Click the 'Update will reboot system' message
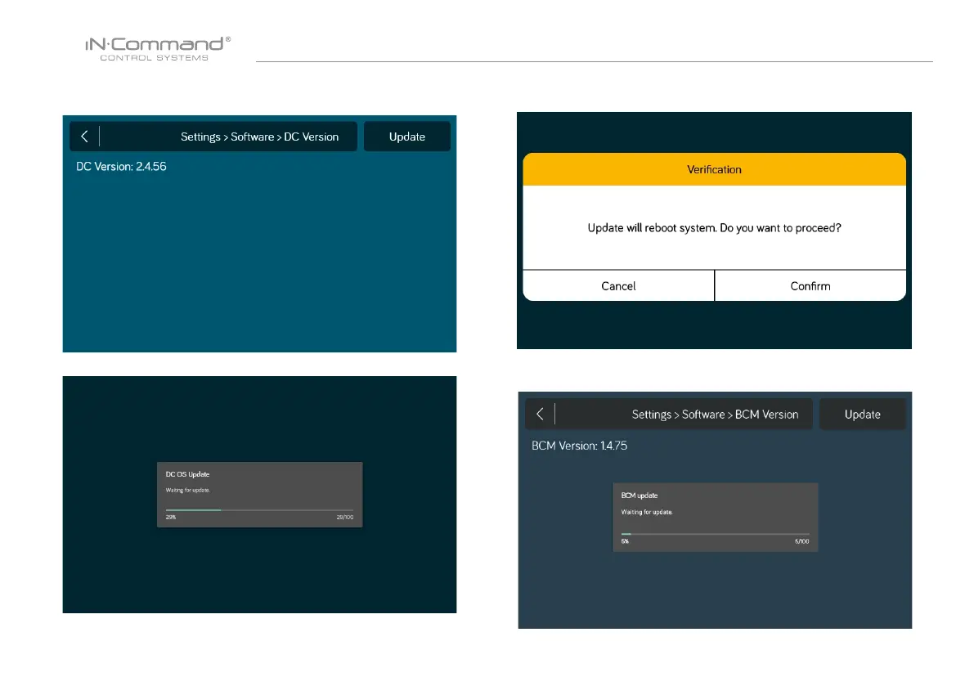Image resolution: width=974 pixels, height=686 pixels. coord(715,228)
